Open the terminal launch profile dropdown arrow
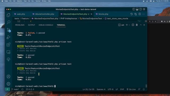 (x=129, y=25)
